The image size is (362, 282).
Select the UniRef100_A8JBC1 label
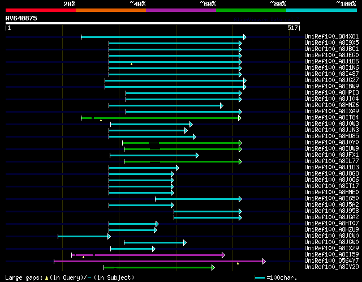331,49
